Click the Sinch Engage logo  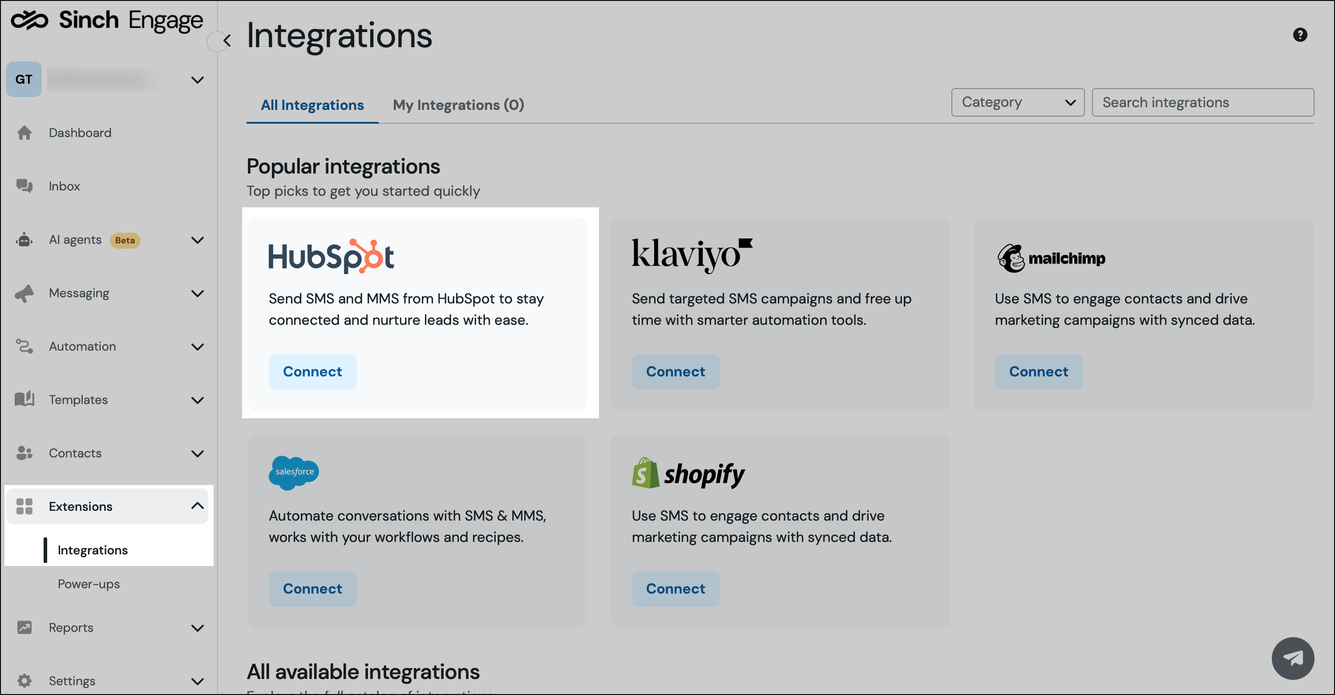[x=107, y=21]
